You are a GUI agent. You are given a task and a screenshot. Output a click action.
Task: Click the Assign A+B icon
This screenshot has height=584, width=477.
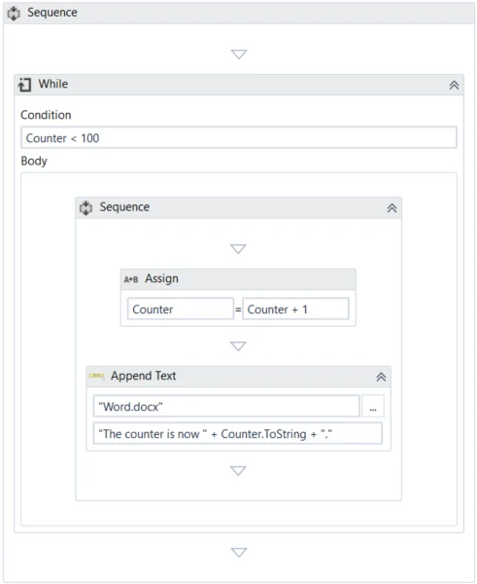[x=131, y=279]
